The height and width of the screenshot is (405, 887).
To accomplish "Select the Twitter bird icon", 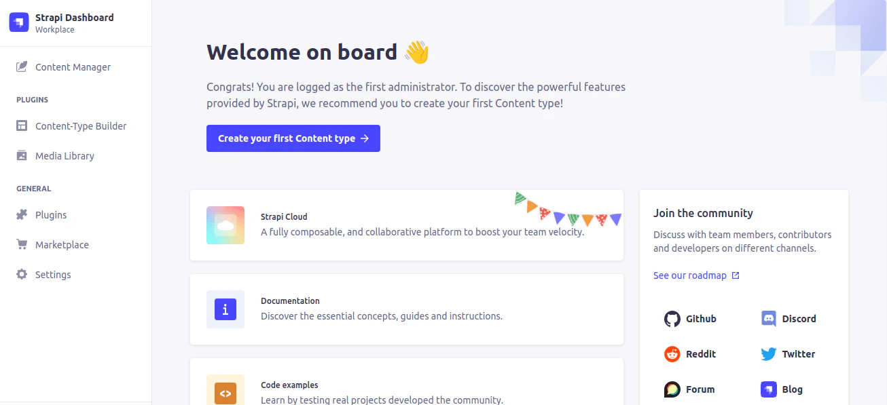I will point(768,353).
